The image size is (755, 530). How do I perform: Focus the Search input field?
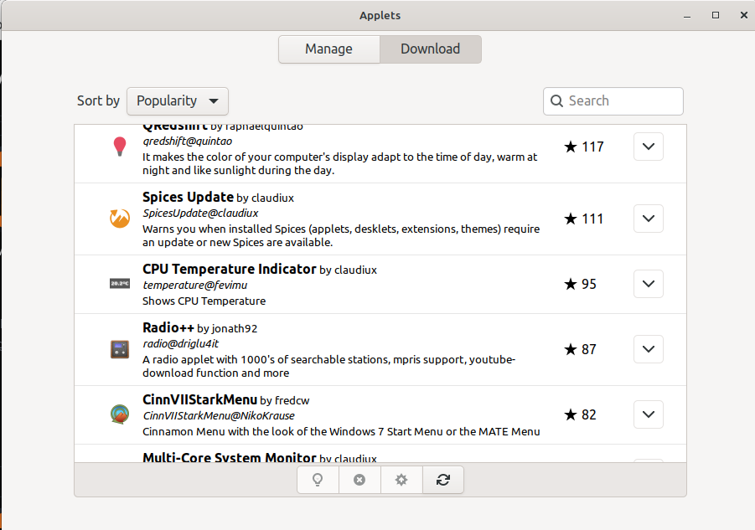tap(620, 101)
